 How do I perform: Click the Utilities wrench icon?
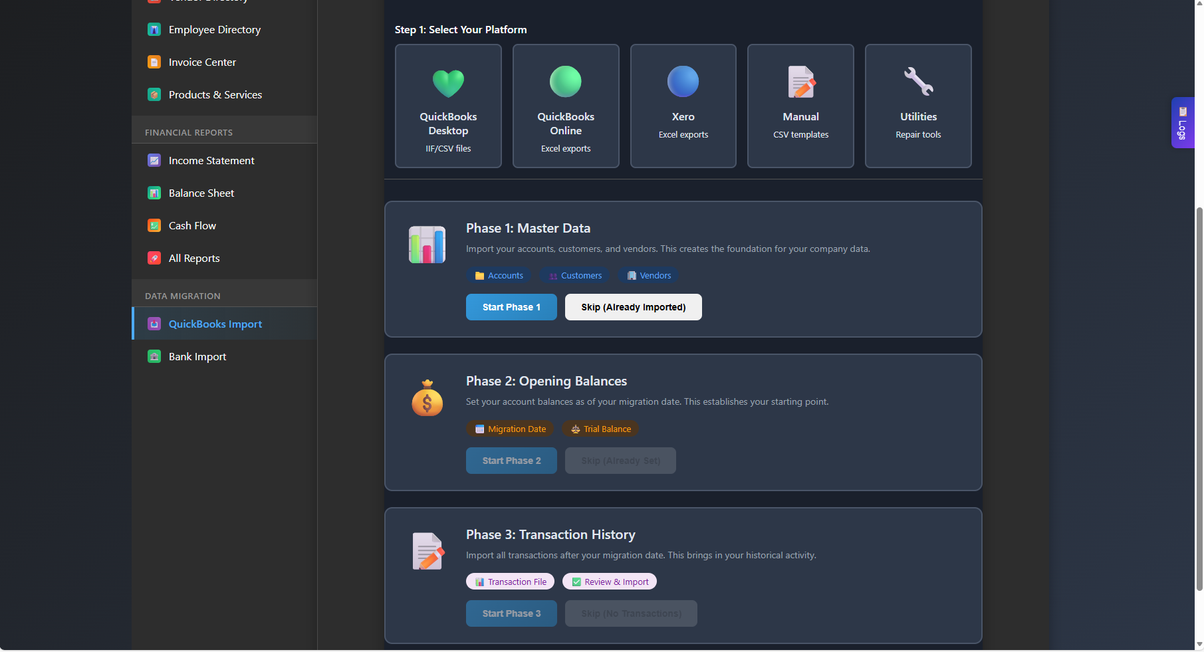click(918, 82)
